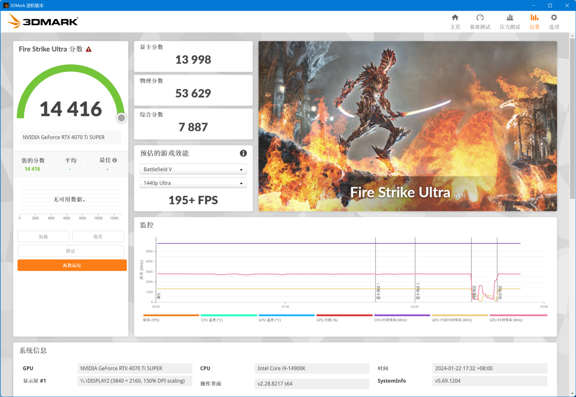
Task: Click the 验证 button
Action: coord(71,251)
